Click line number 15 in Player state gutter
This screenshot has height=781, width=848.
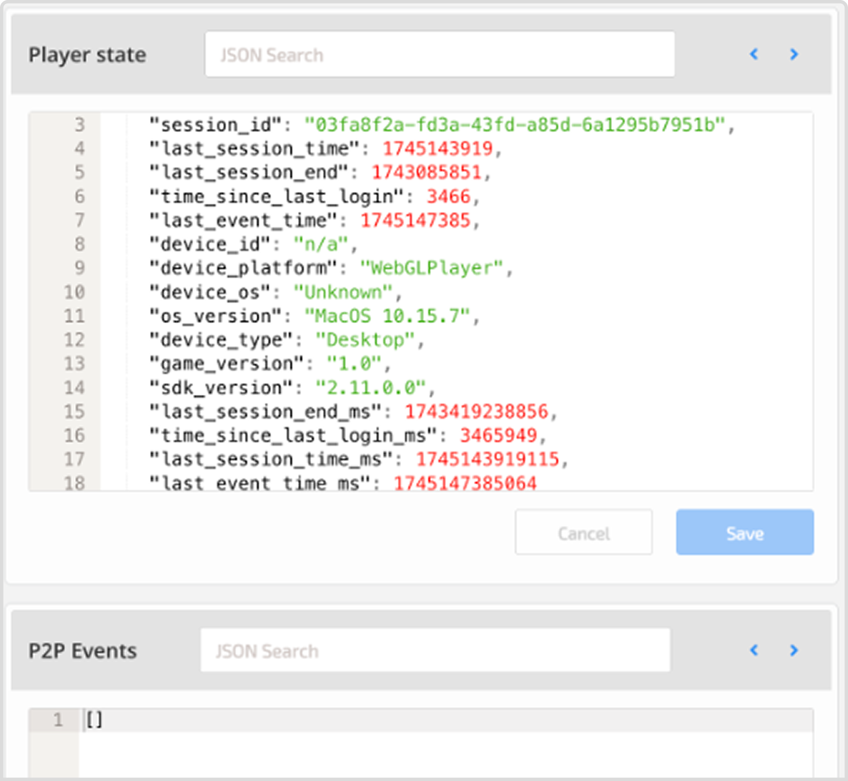tap(74, 412)
